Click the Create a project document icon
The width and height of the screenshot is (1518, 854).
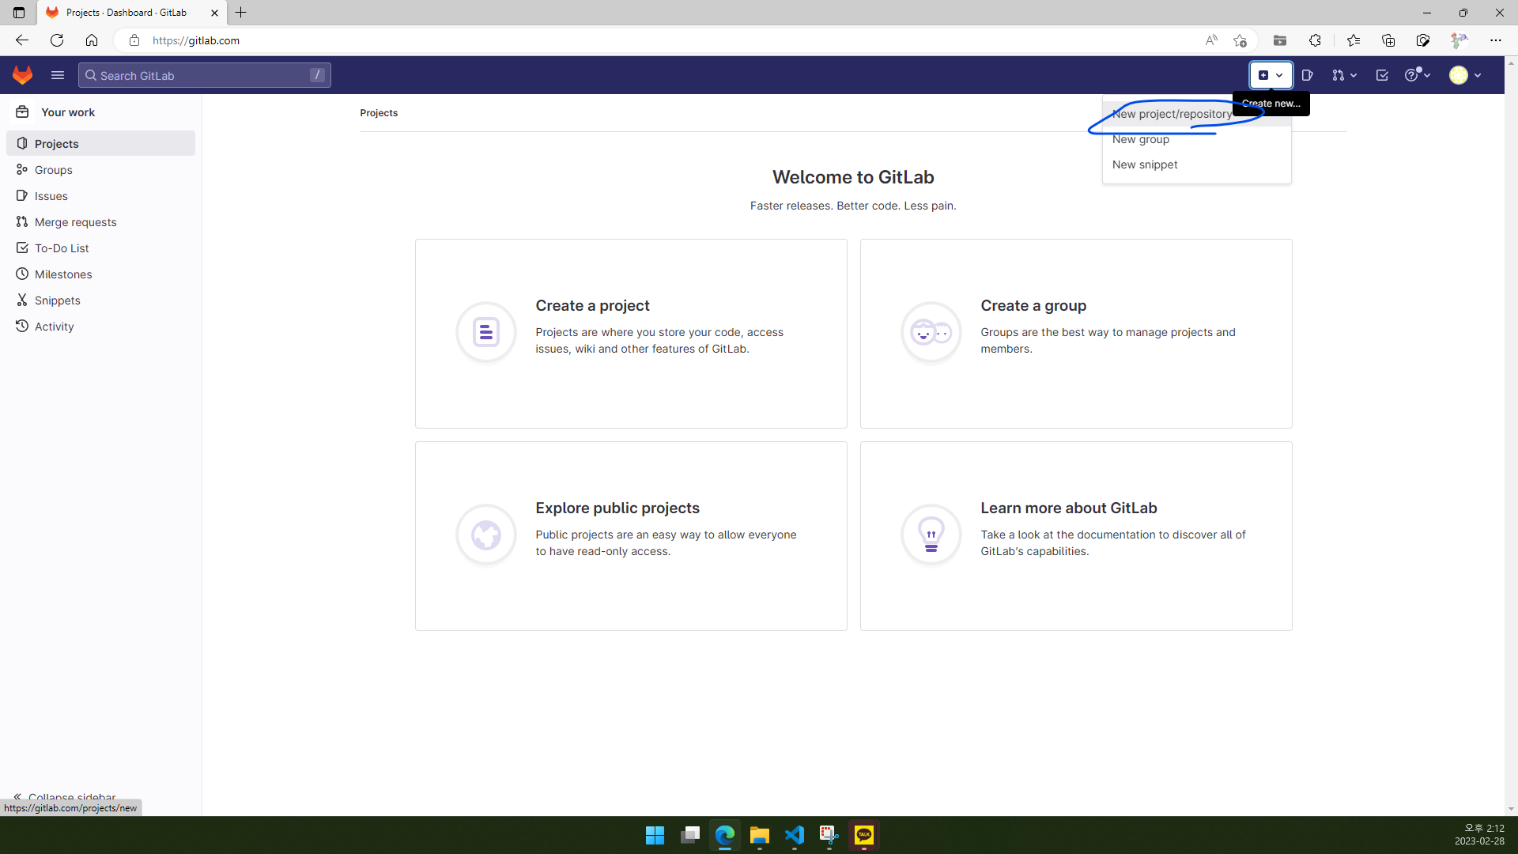[486, 332]
